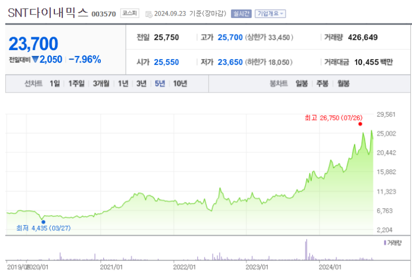Select the 1일 line chart period
Screen dimensions: 412x277
[55, 84]
